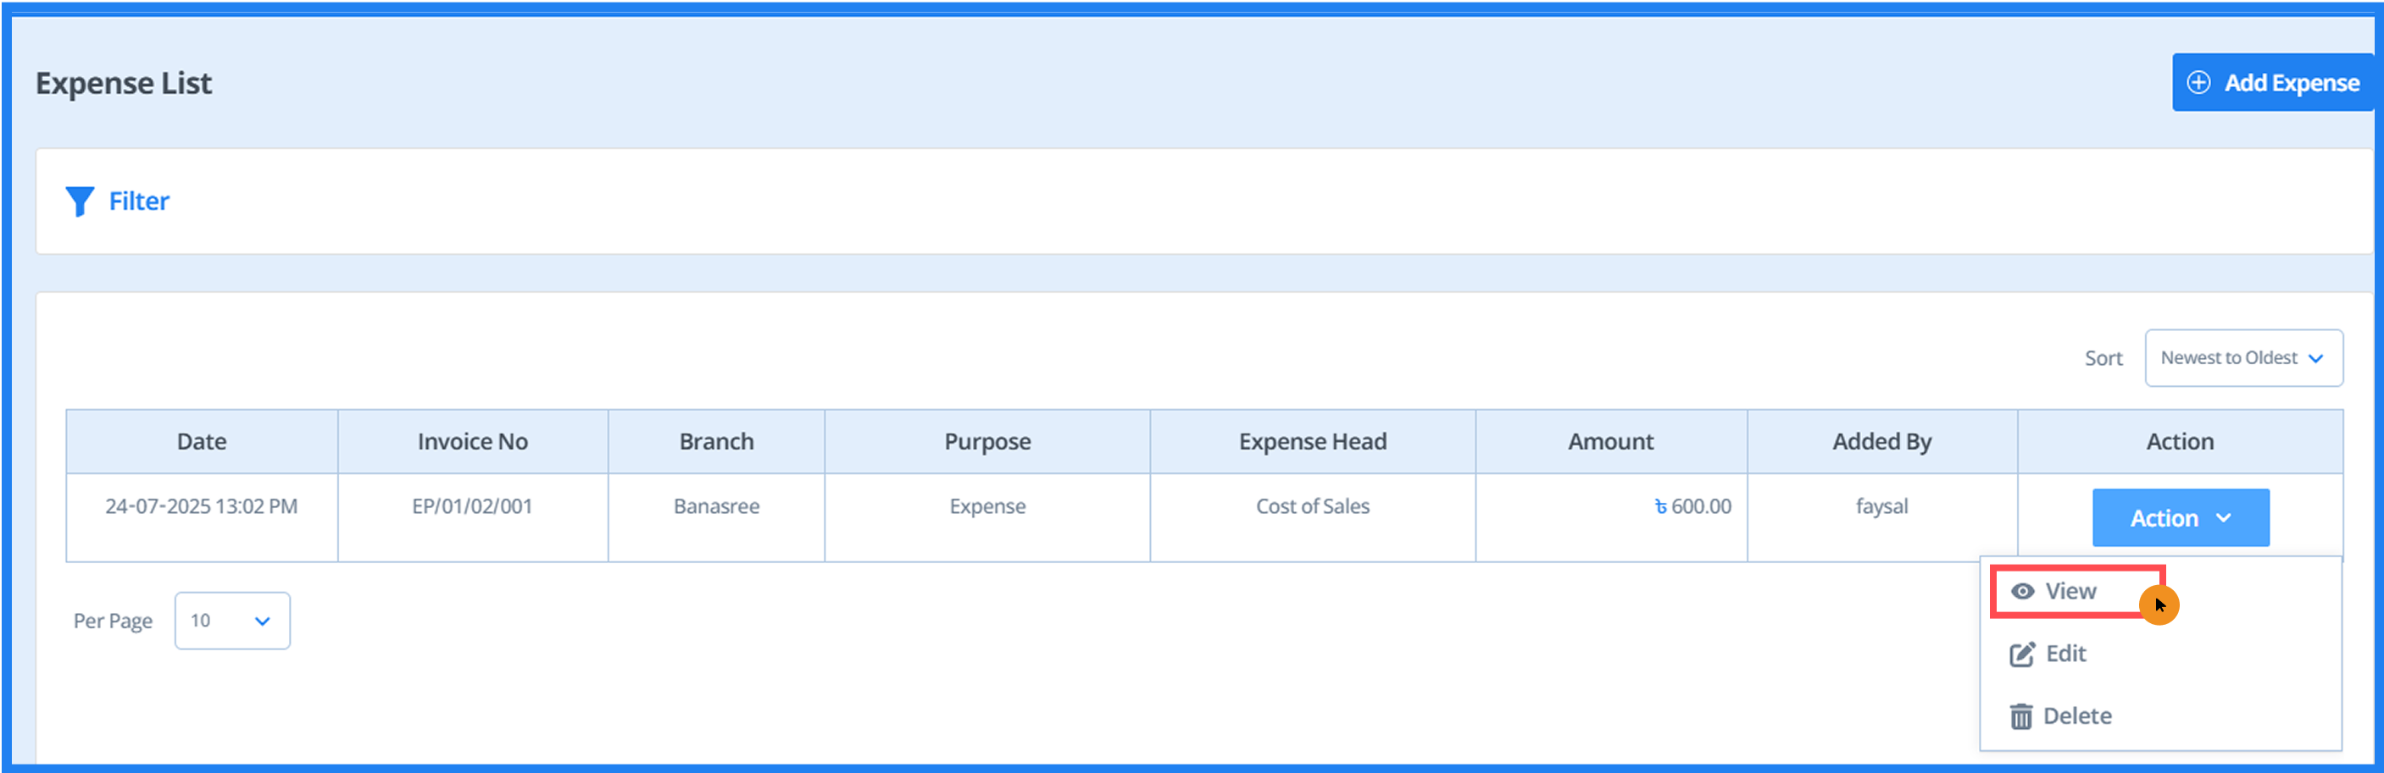Click the Expense List heading
This screenshot has height=773, width=2384.
click(x=124, y=82)
